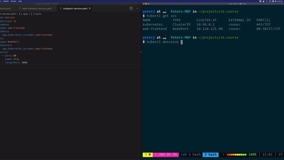
Task: Click the 'ClusterIP' type cell in terminal output
Action: pyautogui.click(x=181, y=24)
